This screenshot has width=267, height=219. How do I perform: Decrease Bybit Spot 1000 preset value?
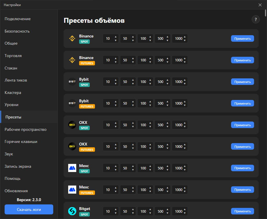[x=185, y=84]
